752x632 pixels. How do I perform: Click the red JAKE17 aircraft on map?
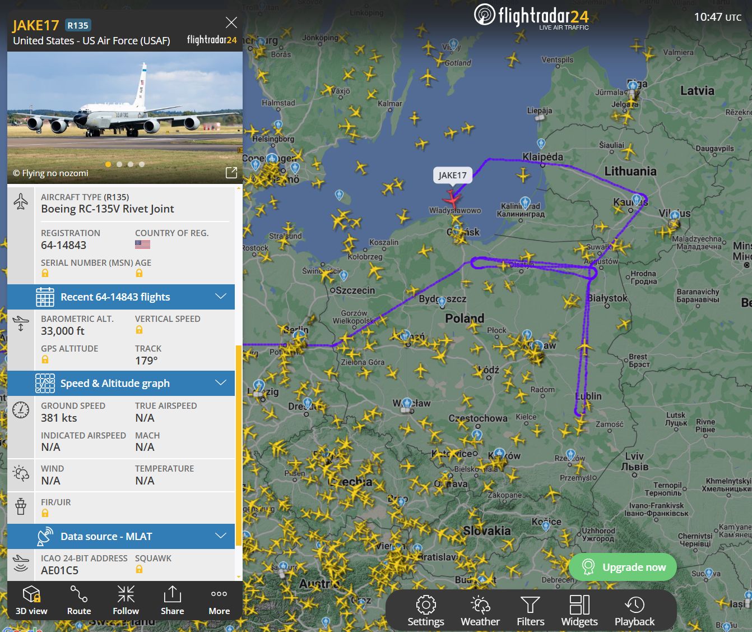[452, 199]
